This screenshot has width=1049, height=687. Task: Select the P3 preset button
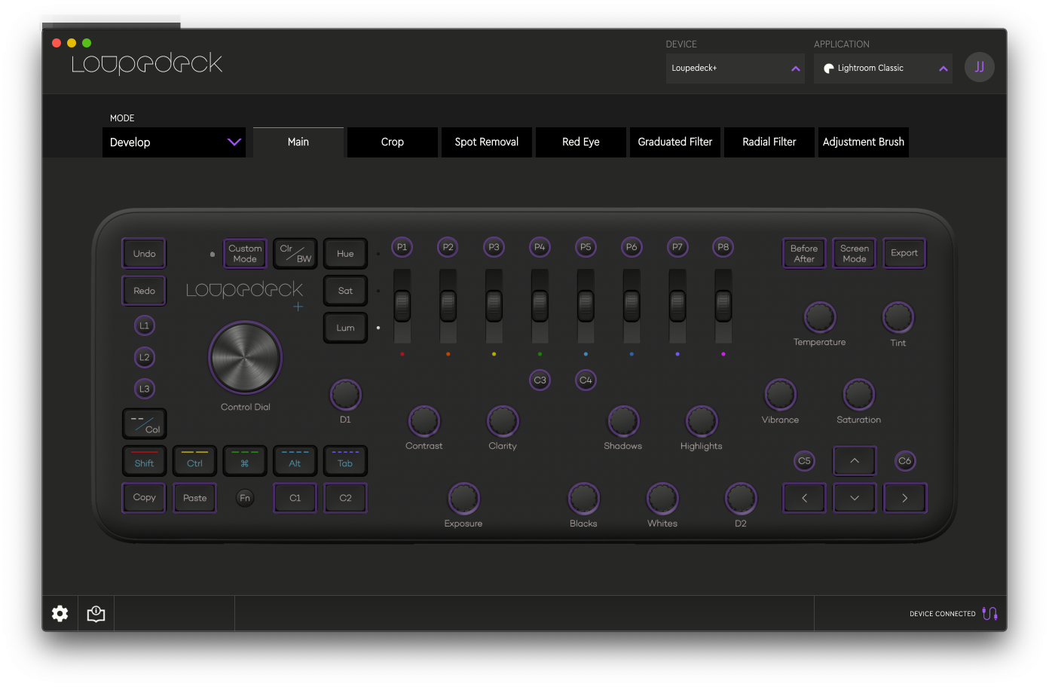[x=494, y=247]
